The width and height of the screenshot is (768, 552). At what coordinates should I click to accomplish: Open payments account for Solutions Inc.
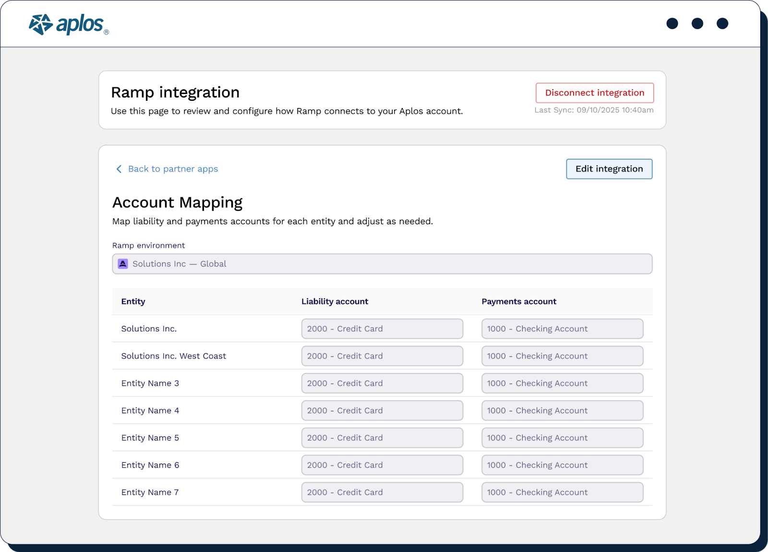[x=562, y=329]
